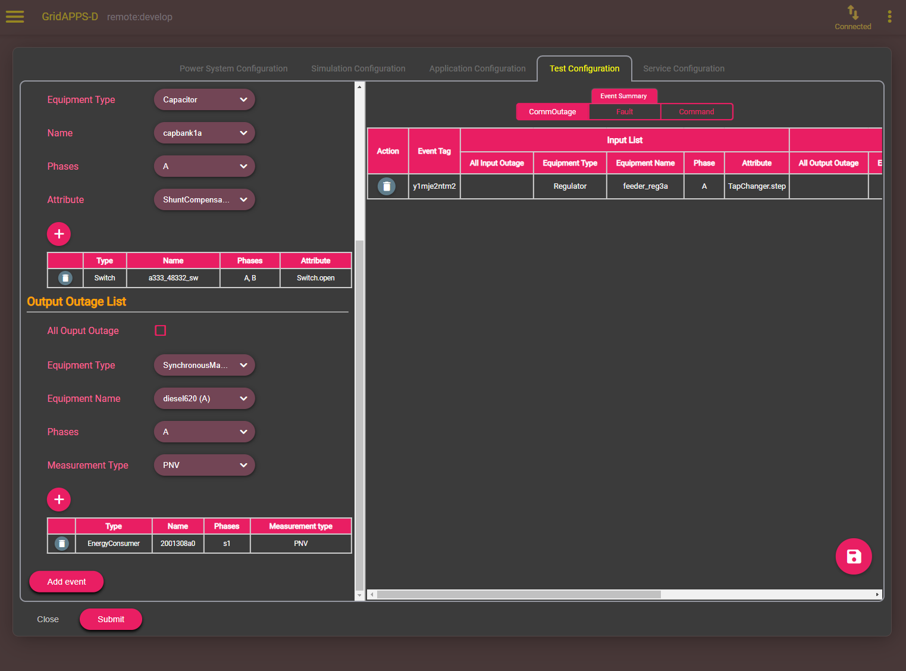Click the All Output Outage column header

[x=829, y=163]
